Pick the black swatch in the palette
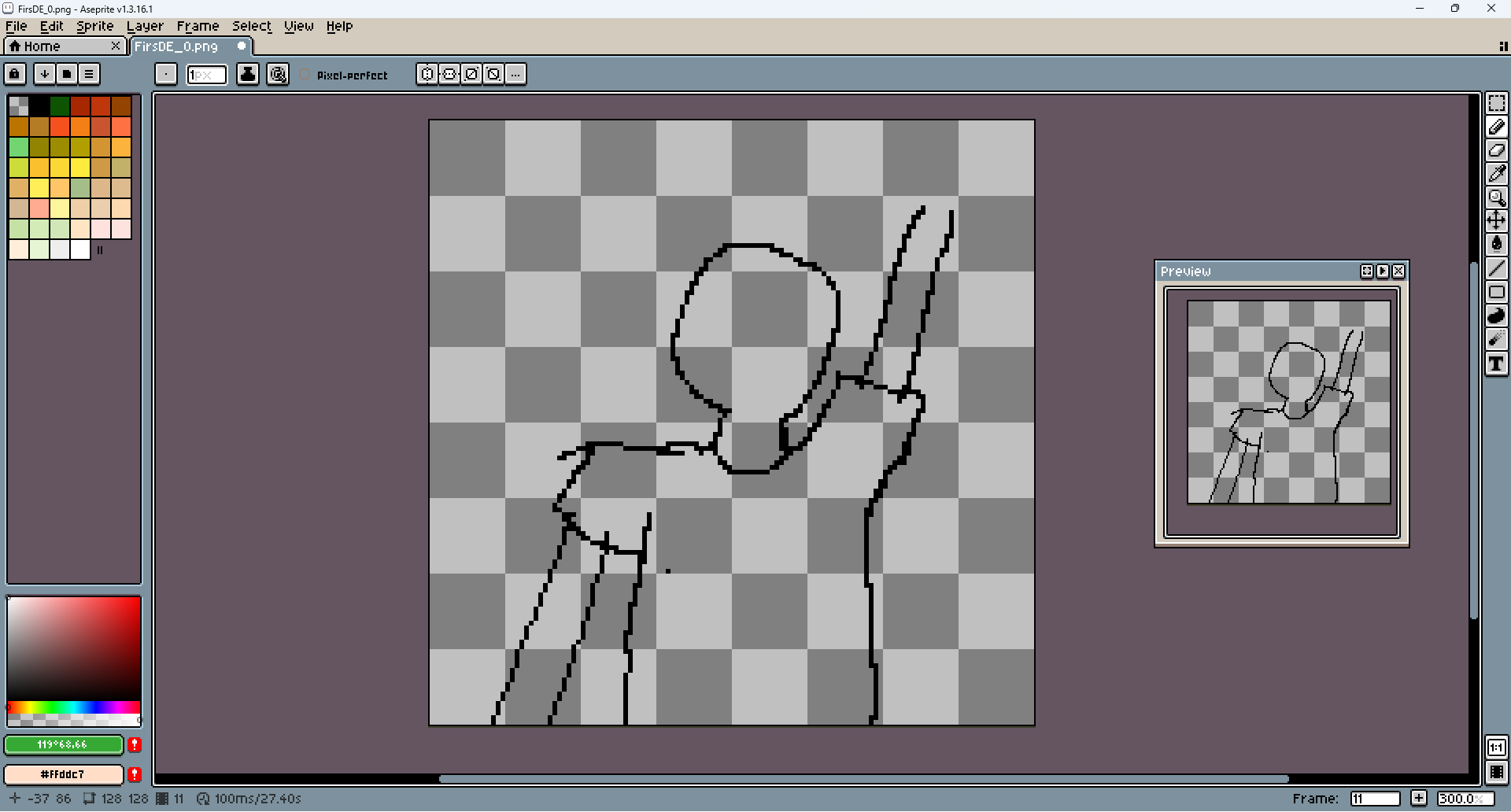Viewport: 1511px width, 812px height. point(39,105)
